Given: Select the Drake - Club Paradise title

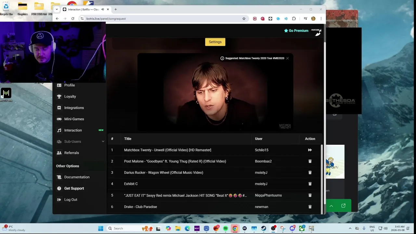Looking at the screenshot, I should pyautogui.click(x=140, y=207).
